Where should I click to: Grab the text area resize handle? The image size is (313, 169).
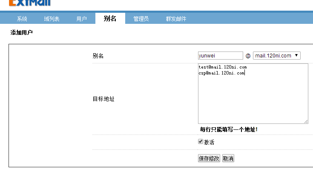click(306, 121)
